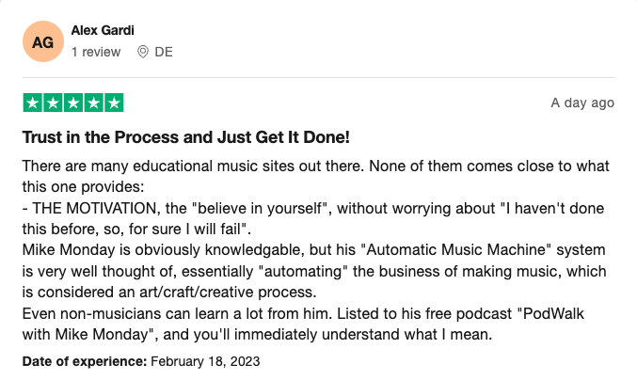Select the DE country label
Viewport: 637px width, 380px height.
(164, 52)
